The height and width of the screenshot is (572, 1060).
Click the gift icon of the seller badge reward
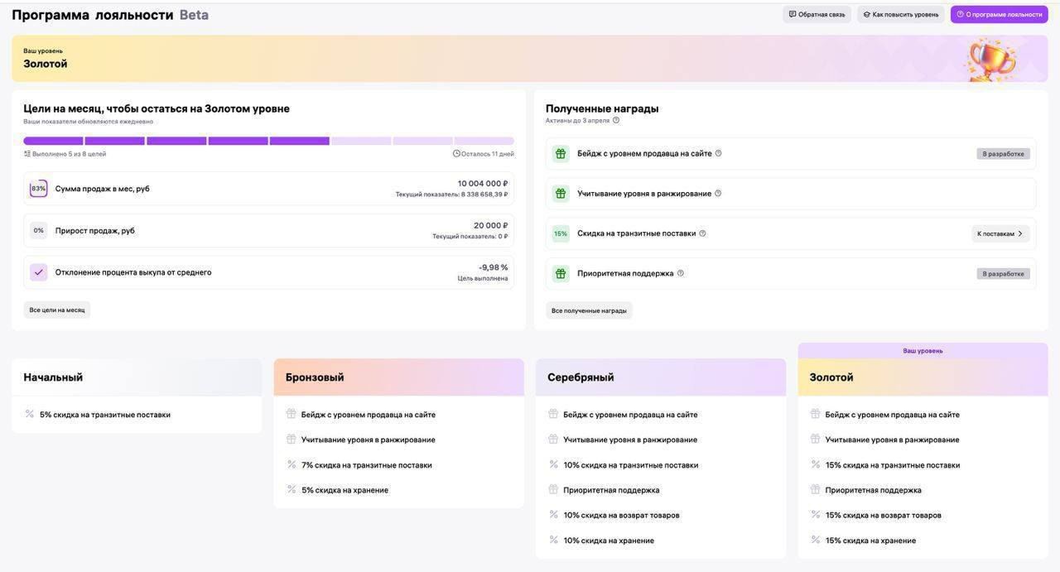click(x=561, y=153)
